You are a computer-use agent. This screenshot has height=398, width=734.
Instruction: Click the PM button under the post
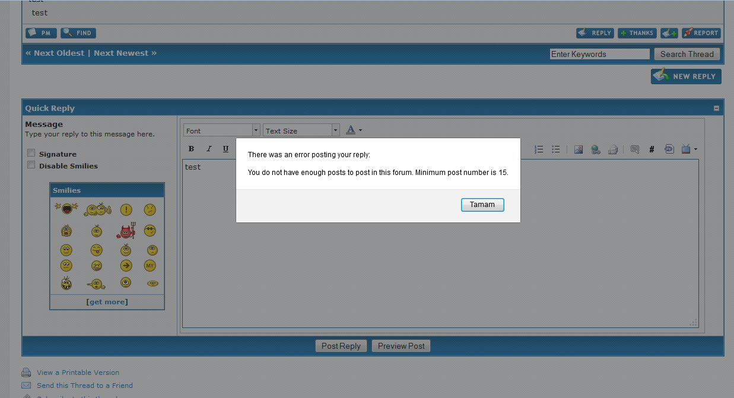(42, 33)
